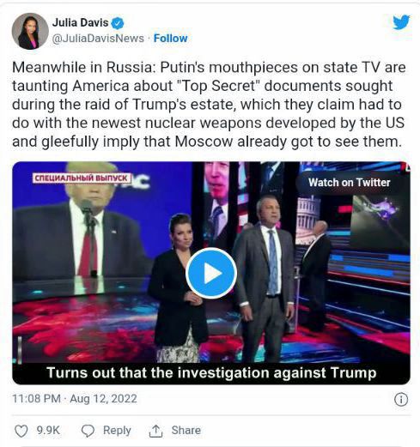Click the 9.9K likes count
This screenshot has width=420, height=447.
click(x=48, y=431)
